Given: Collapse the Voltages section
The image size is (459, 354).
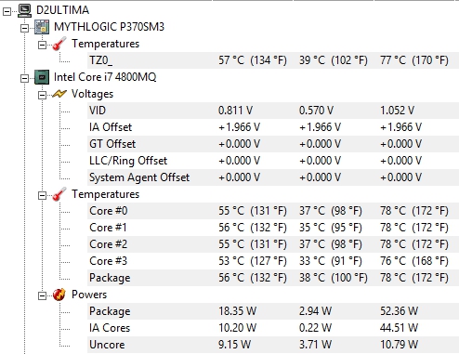Looking at the screenshot, I should [x=42, y=96].
